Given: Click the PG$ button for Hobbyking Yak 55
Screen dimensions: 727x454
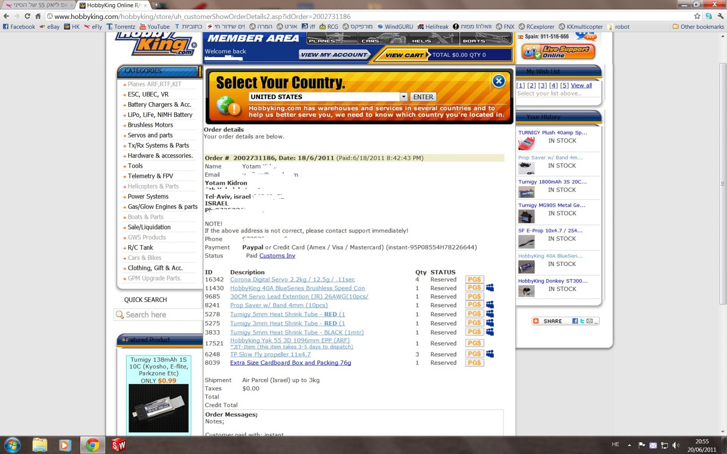Looking at the screenshot, I should (474, 343).
